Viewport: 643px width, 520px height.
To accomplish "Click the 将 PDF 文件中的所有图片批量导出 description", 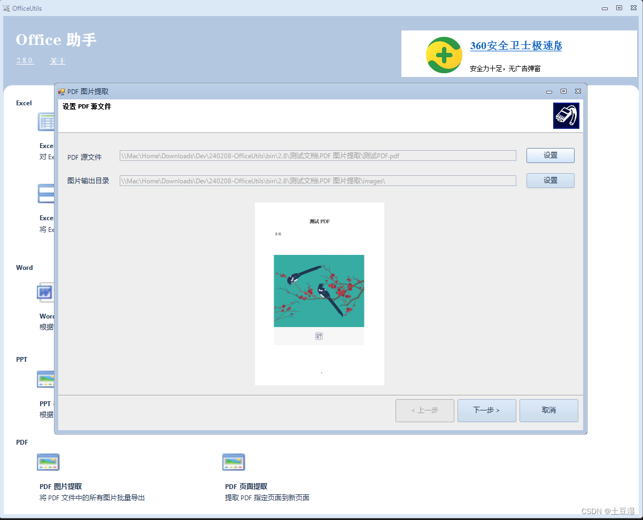I will coord(92,498).
